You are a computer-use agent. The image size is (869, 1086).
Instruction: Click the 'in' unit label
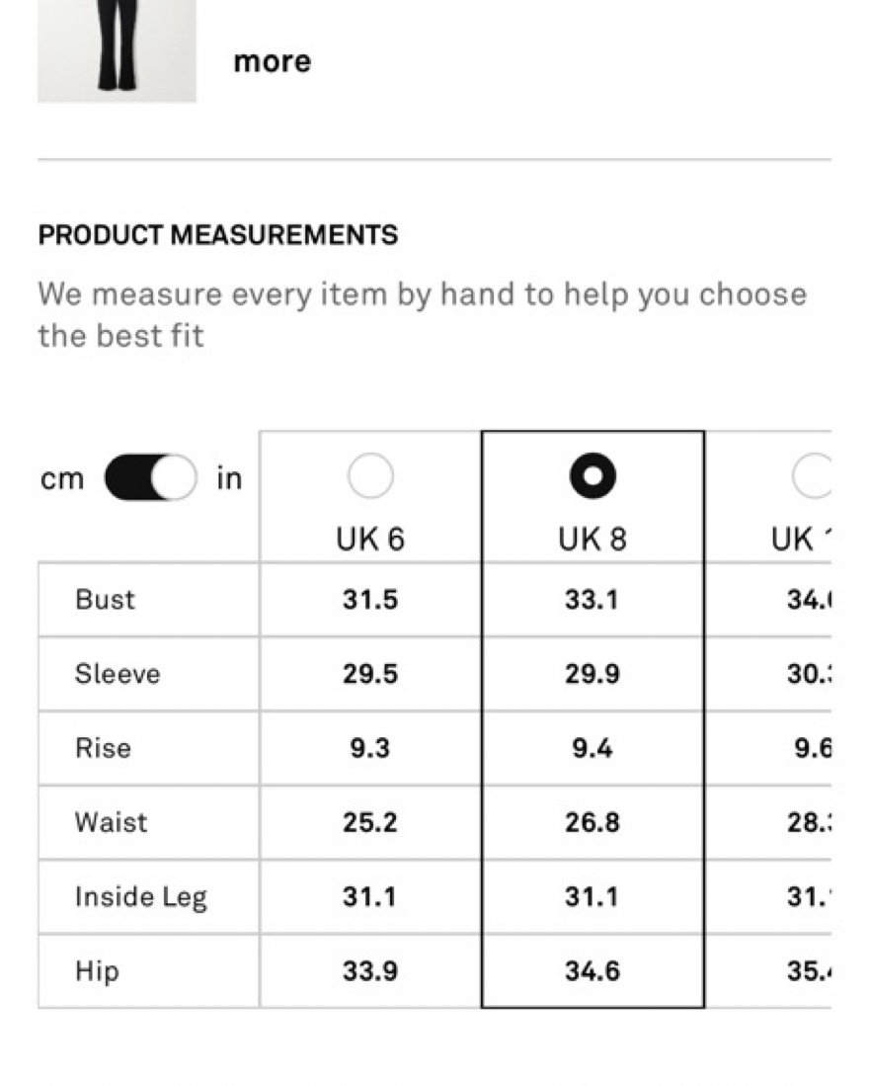230,478
